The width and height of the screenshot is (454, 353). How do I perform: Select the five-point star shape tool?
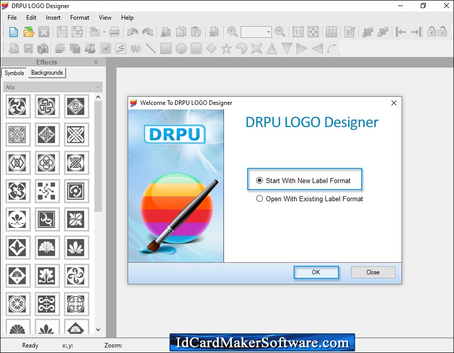226,48
